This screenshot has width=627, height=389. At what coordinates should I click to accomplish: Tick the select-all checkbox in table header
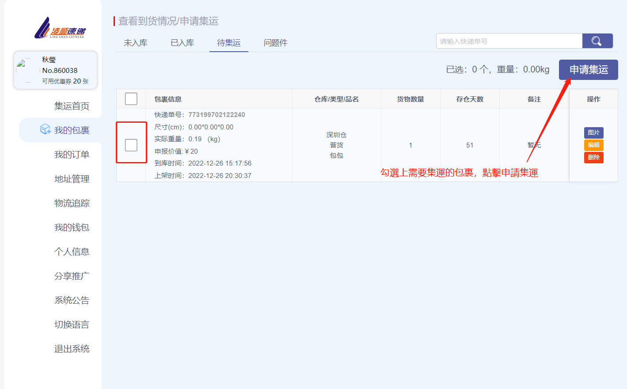[x=131, y=98]
